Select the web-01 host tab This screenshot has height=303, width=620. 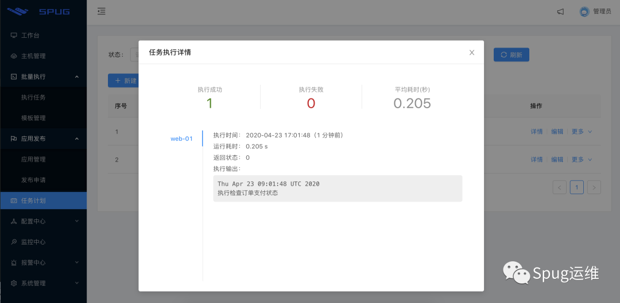(181, 139)
